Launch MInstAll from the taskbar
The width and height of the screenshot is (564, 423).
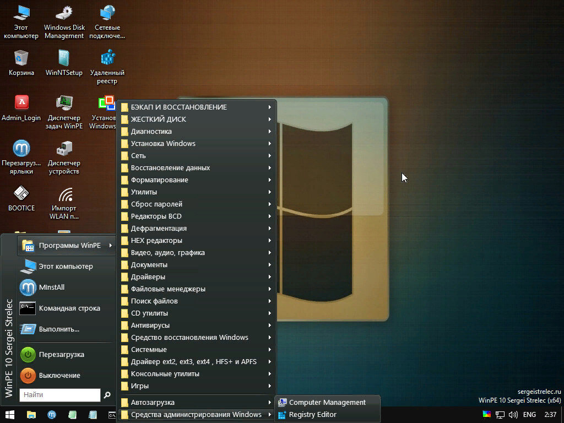pos(52,415)
